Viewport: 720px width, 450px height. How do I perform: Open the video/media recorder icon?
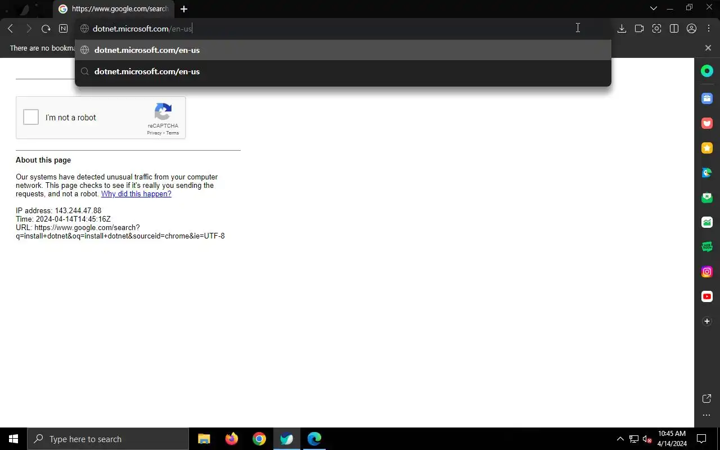point(639,29)
